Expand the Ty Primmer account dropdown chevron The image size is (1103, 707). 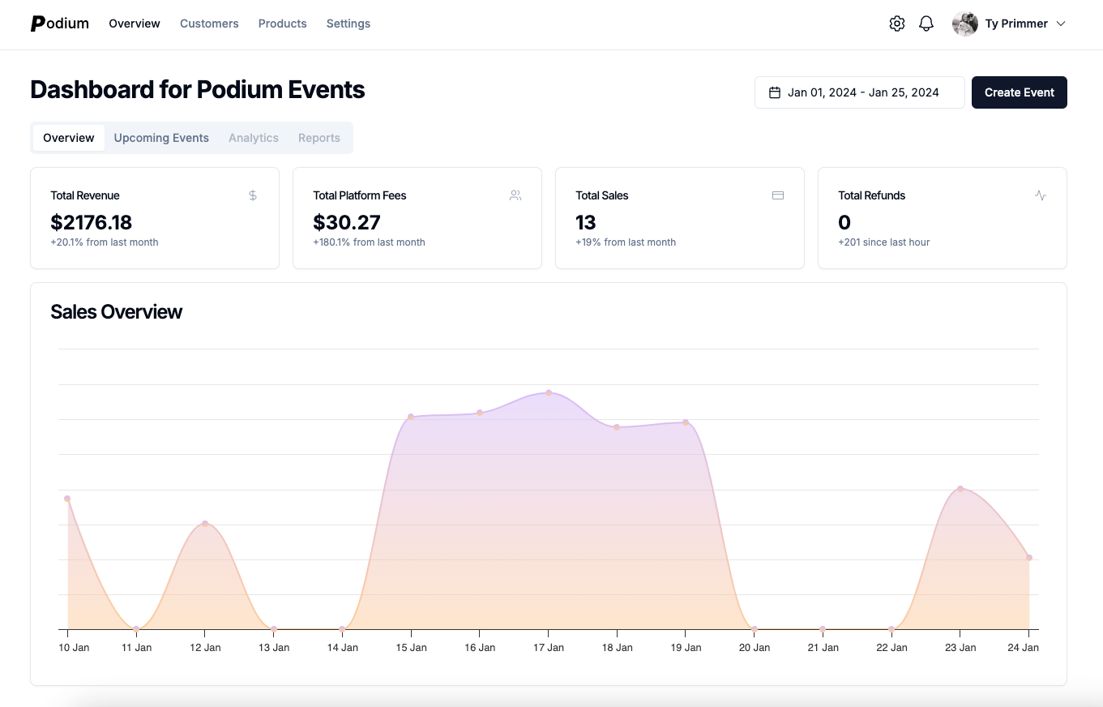(x=1060, y=24)
